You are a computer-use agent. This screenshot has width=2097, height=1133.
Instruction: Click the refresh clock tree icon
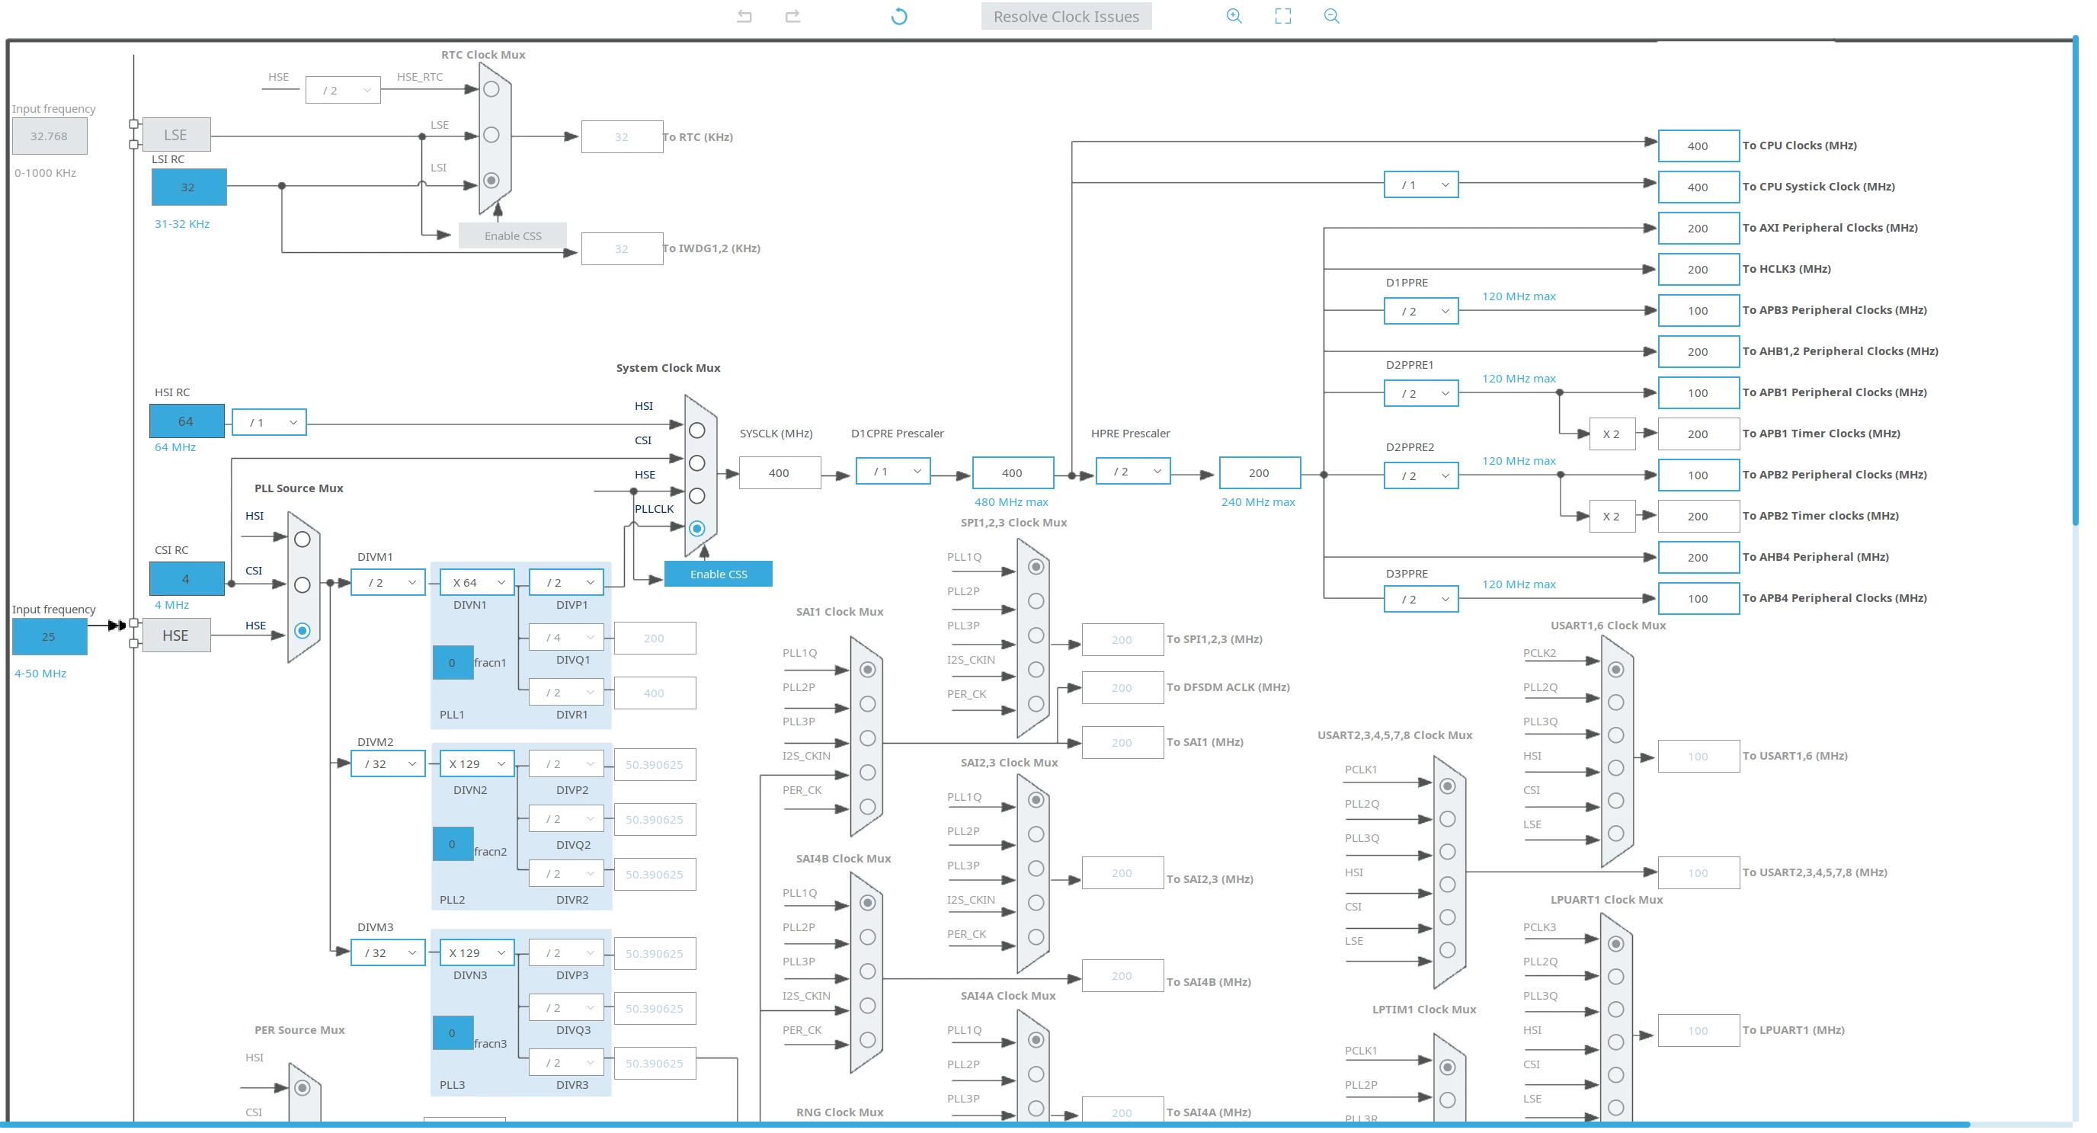898,16
